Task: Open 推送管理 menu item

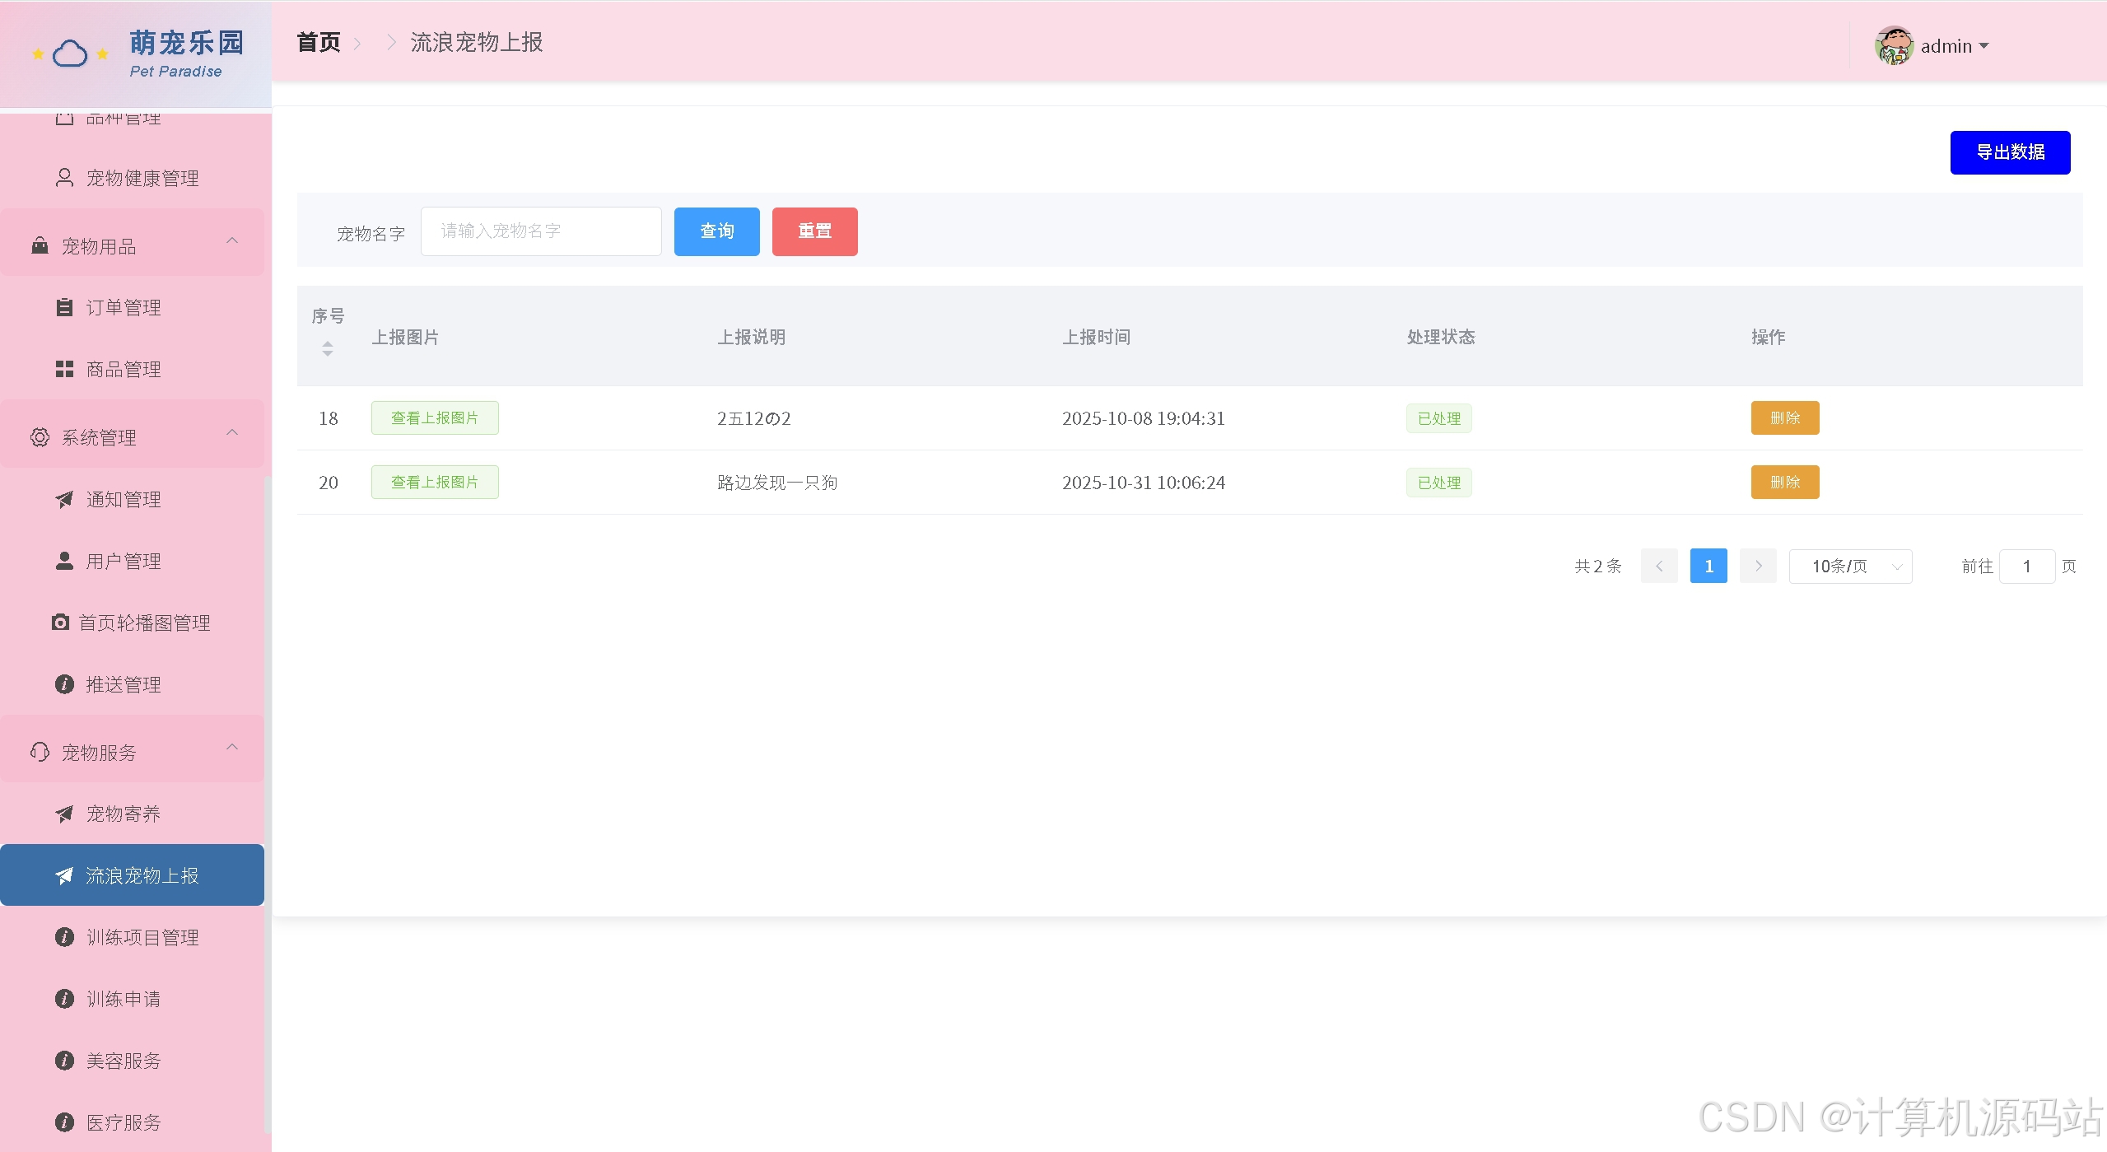Action: point(132,684)
